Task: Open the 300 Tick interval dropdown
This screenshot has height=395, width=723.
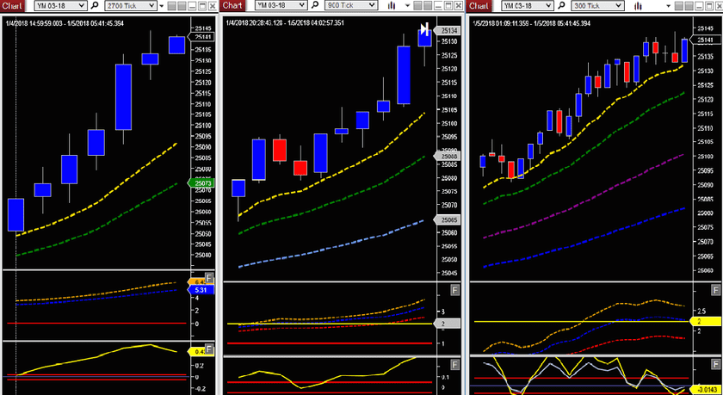Action: (597, 5)
